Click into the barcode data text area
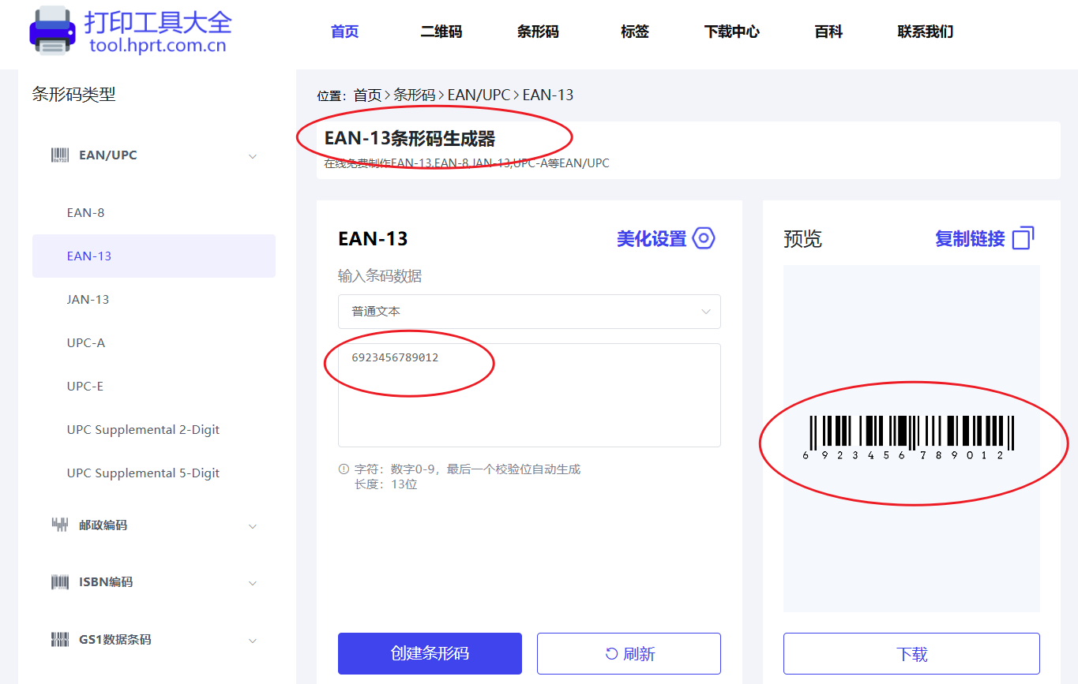 [529, 395]
